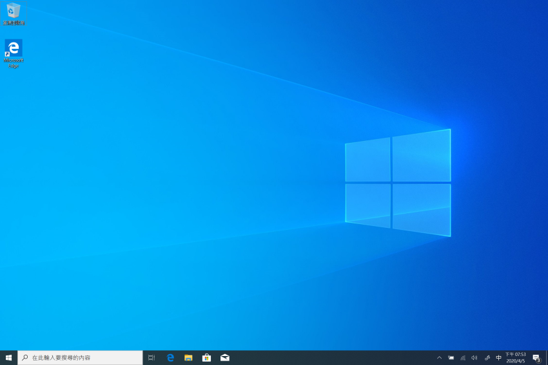Open the Windows Start menu
The image size is (548, 365).
coord(9,358)
